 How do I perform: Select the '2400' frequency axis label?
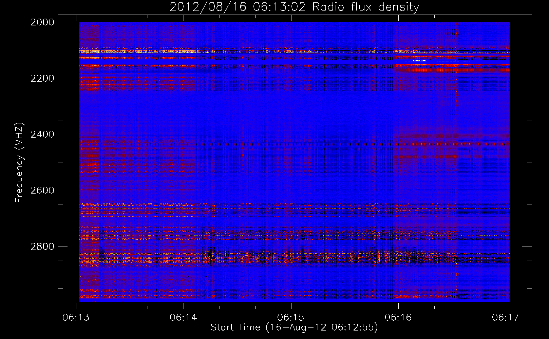(42, 134)
